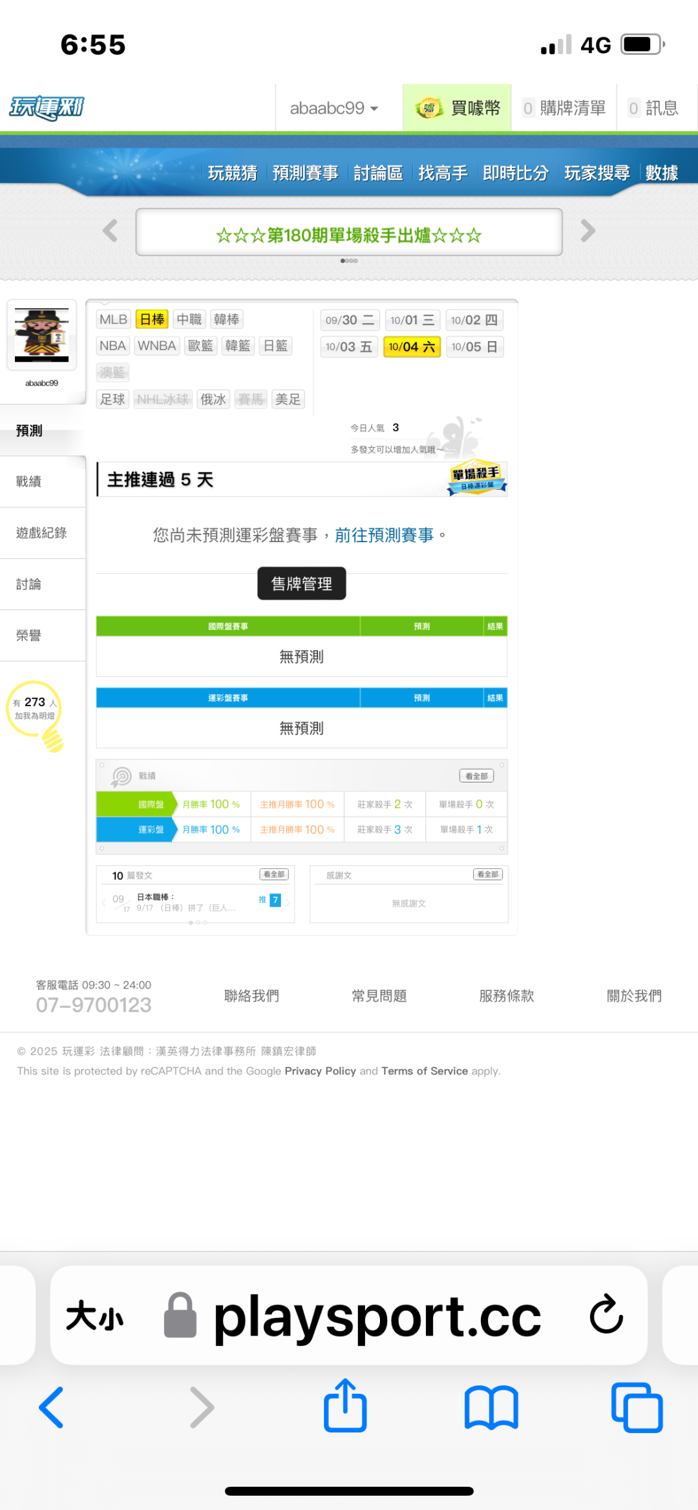Tap the playsport logo icon
Viewport: 698px width, 1510px height.
[x=47, y=108]
